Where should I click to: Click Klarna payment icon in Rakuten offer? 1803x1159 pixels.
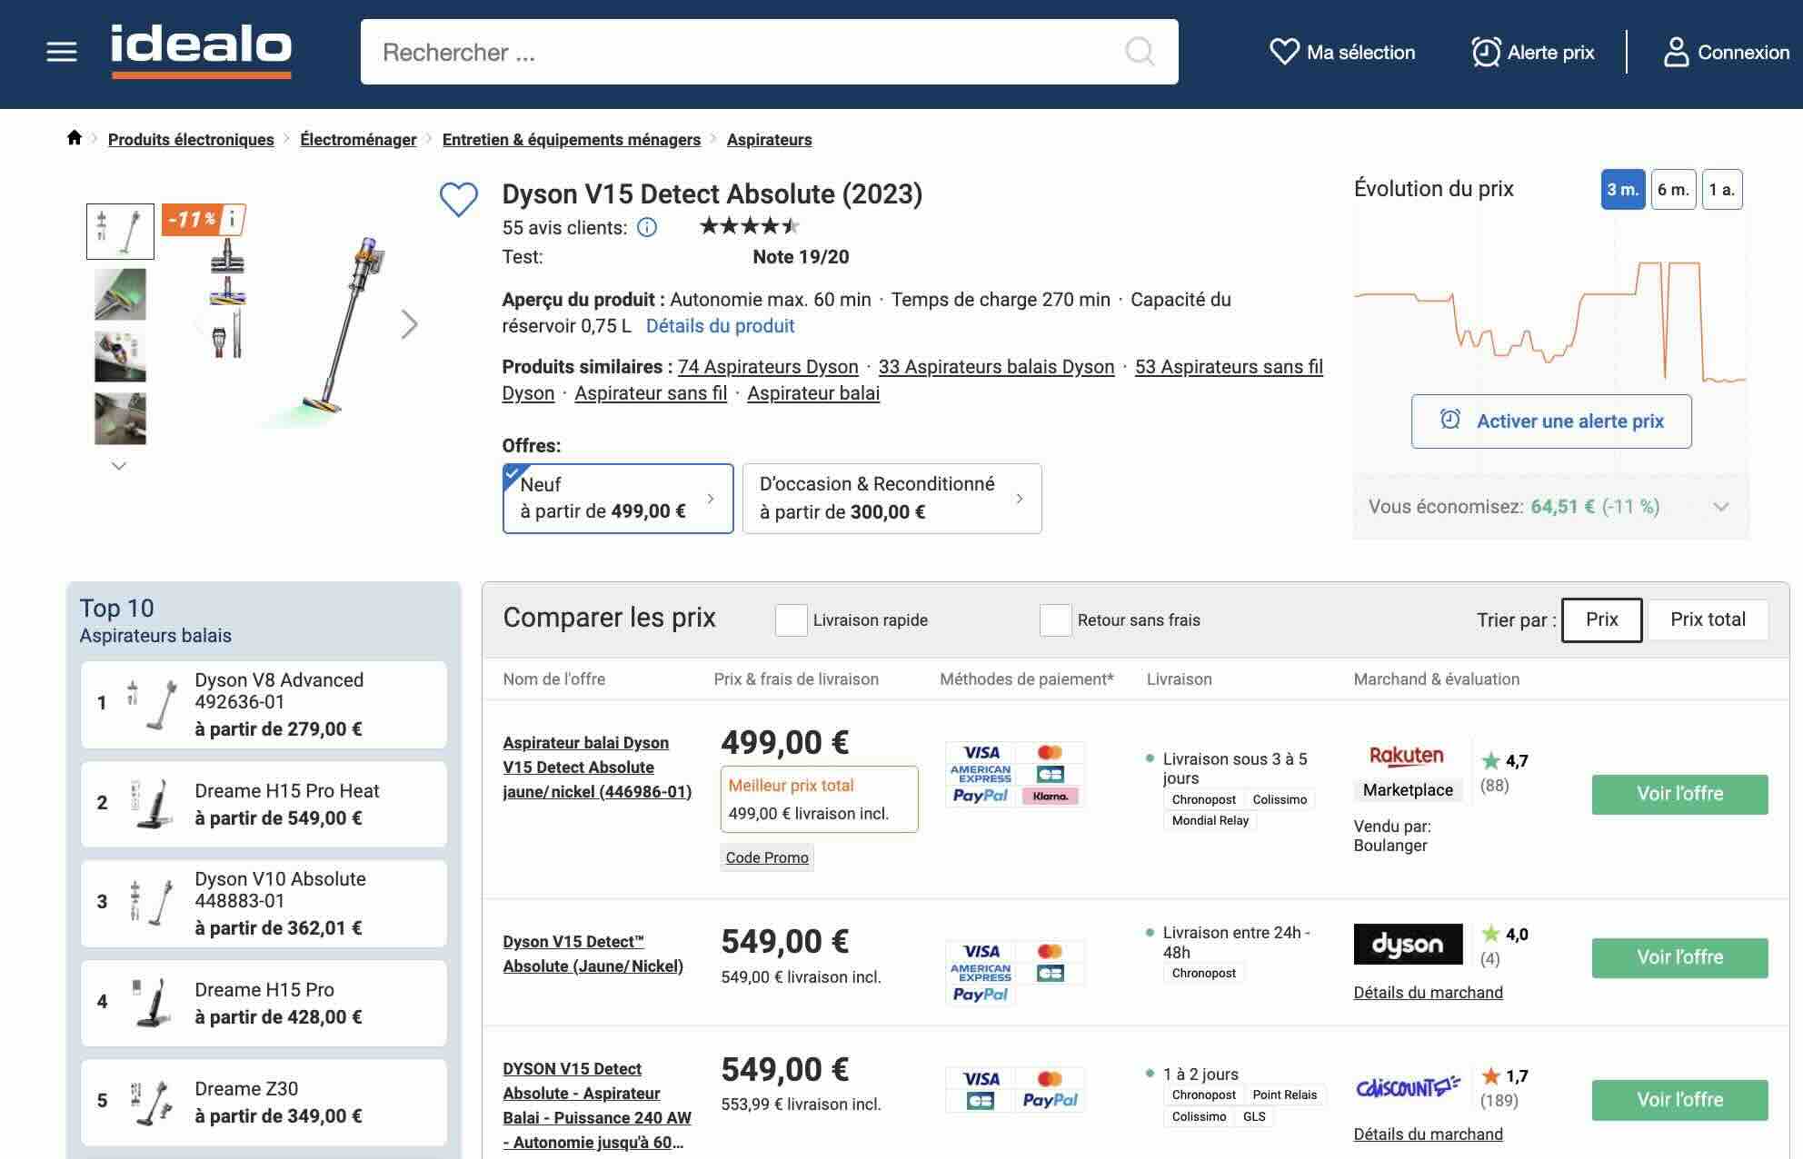pos(1051,796)
